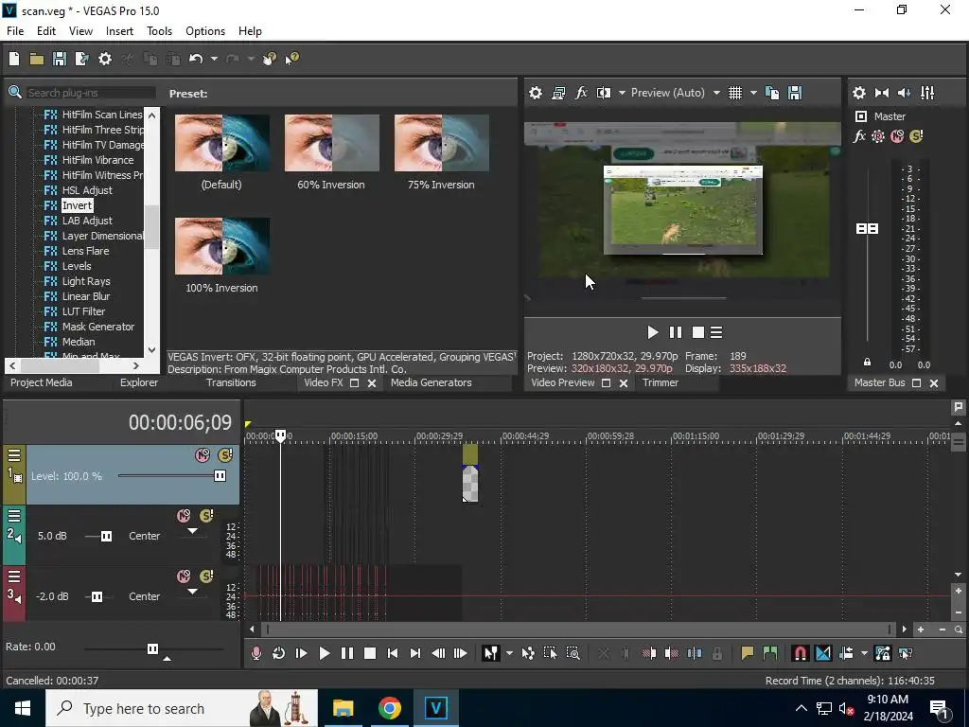Copy snapshot to clipboard in preview toolbar
The width and height of the screenshot is (969, 727).
click(772, 93)
